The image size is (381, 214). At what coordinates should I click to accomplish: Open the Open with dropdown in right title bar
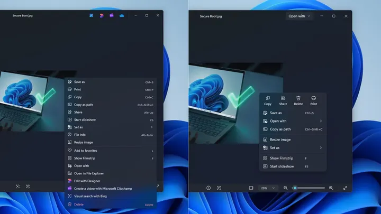299,16
